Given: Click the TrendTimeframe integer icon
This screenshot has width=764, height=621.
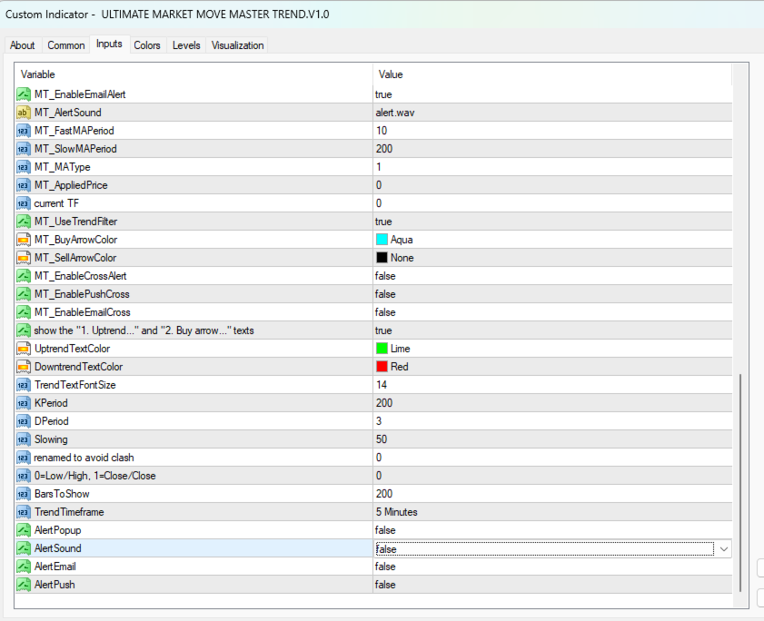Looking at the screenshot, I should (24, 512).
